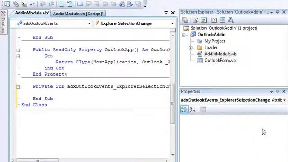Go to previous bookmark in document
Viewport: 288px width, 162px height.
click(121, 4)
